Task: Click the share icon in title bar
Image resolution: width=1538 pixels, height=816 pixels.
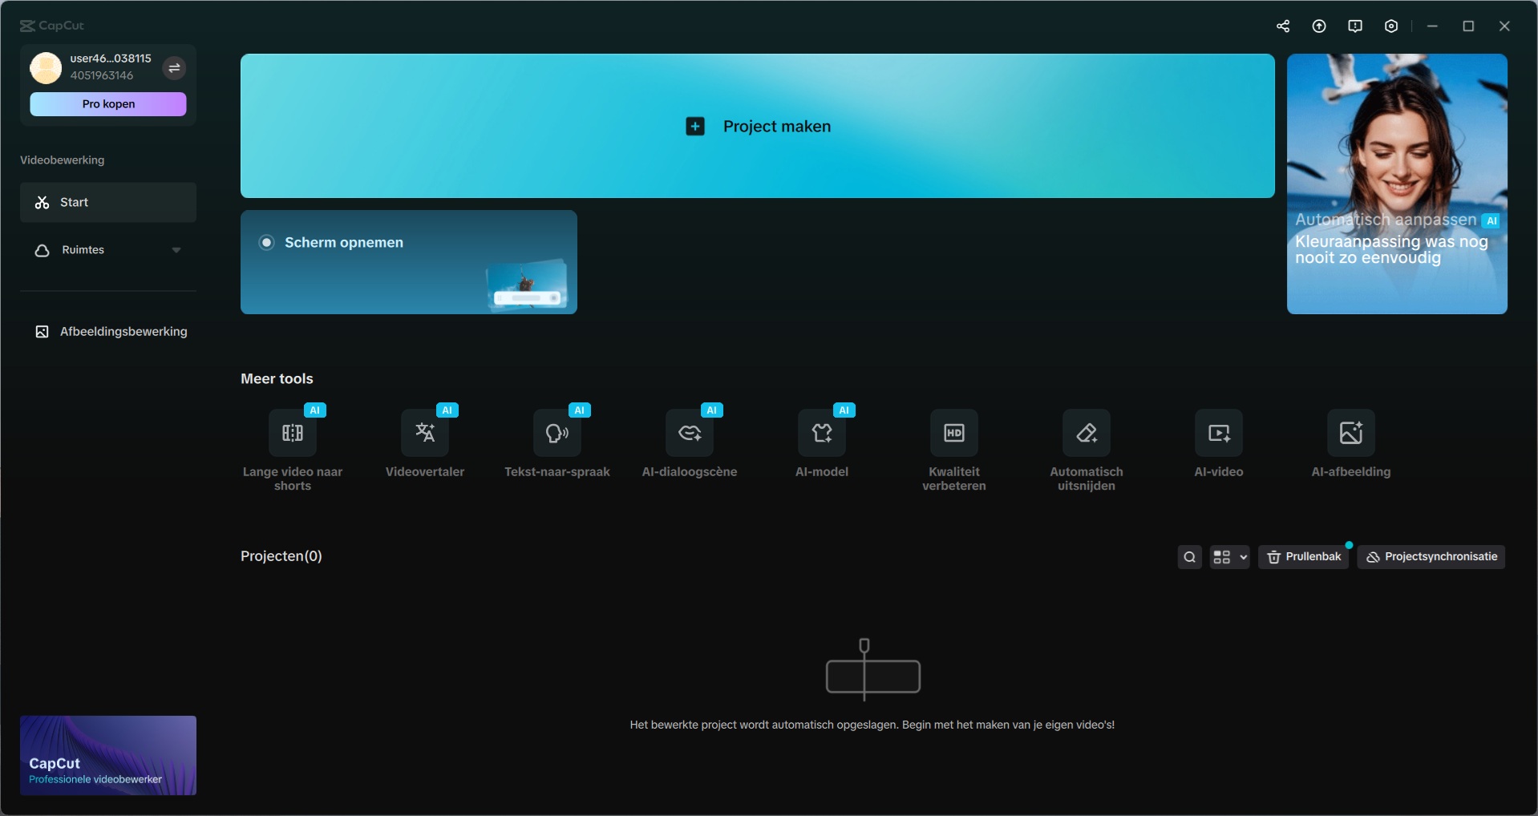Action: pos(1283,26)
